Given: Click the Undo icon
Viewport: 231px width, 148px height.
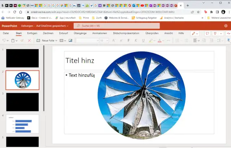Looking at the screenshot, I should click(4, 40).
